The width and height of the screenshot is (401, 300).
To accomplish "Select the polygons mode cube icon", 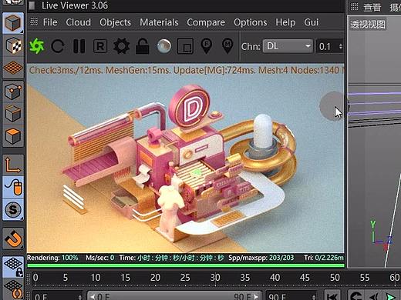I will (x=13, y=136).
